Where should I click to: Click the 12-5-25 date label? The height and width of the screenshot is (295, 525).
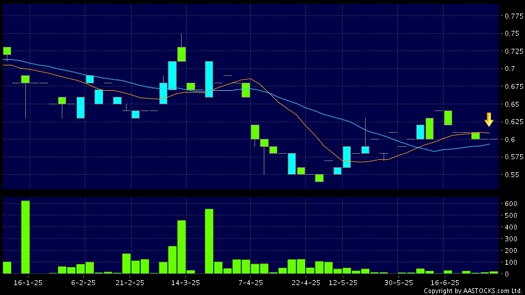[x=343, y=283]
